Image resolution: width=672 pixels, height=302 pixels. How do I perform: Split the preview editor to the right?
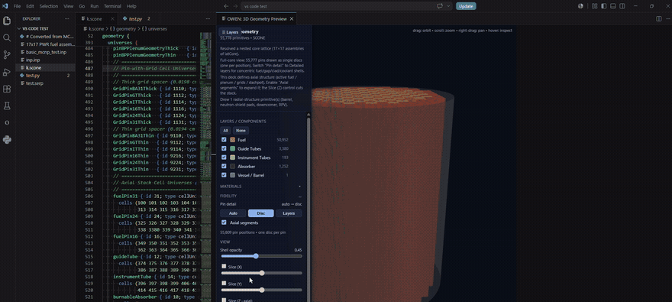pyautogui.click(x=659, y=19)
